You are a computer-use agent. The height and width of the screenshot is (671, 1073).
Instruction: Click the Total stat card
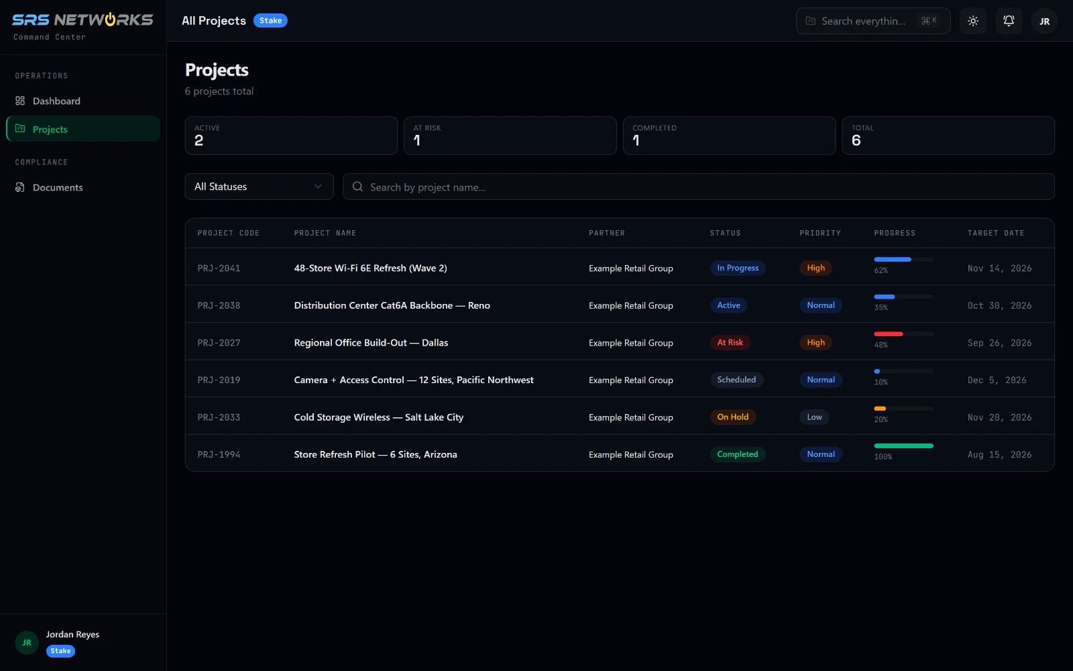948,136
